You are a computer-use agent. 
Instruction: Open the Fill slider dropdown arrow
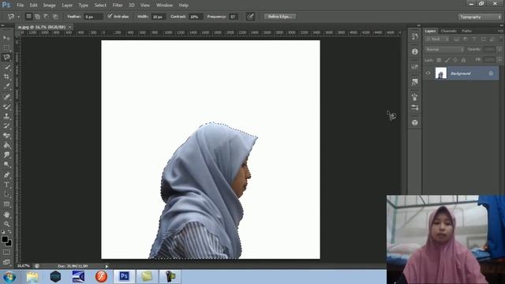499,60
